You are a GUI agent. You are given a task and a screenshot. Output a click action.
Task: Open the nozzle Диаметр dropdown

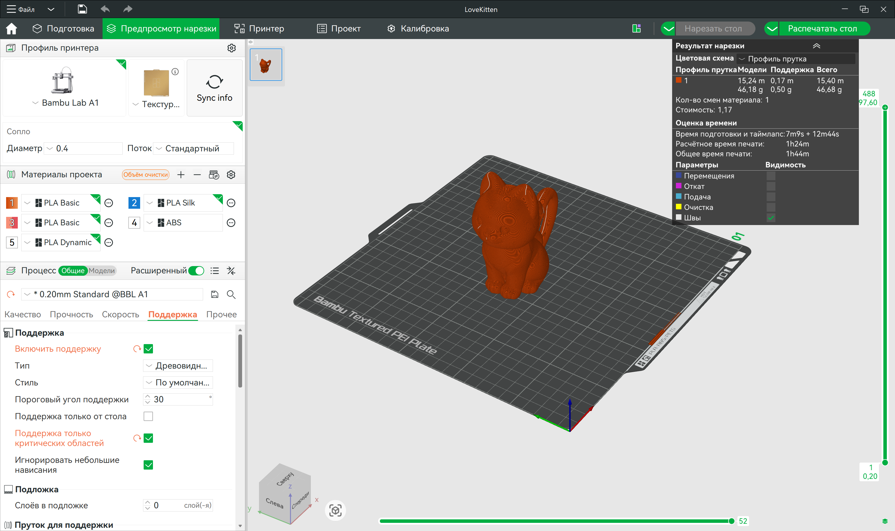83,148
